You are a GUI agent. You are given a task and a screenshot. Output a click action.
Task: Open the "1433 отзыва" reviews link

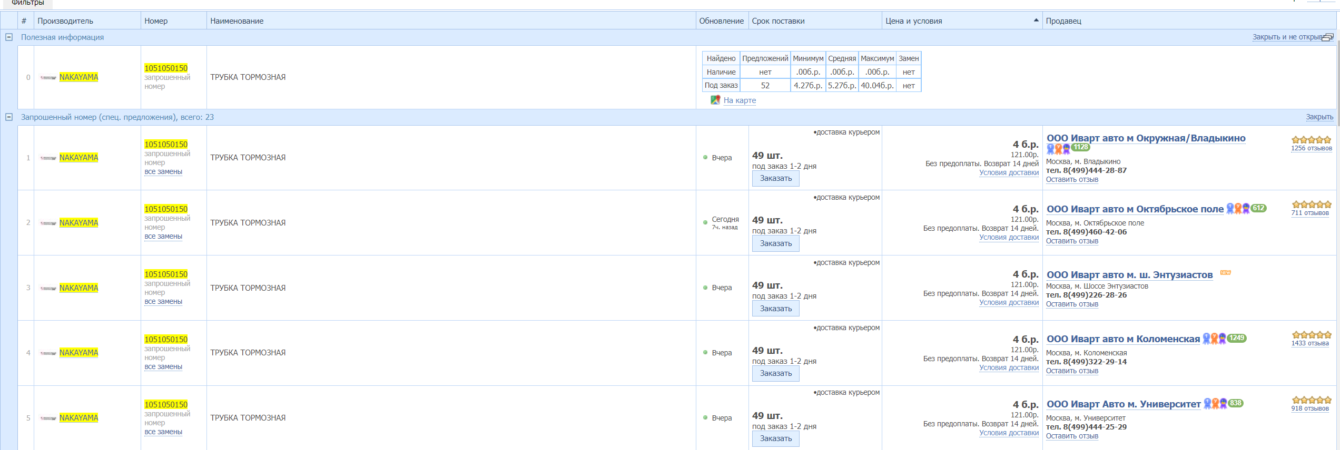pyautogui.click(x=1310, y=343)
